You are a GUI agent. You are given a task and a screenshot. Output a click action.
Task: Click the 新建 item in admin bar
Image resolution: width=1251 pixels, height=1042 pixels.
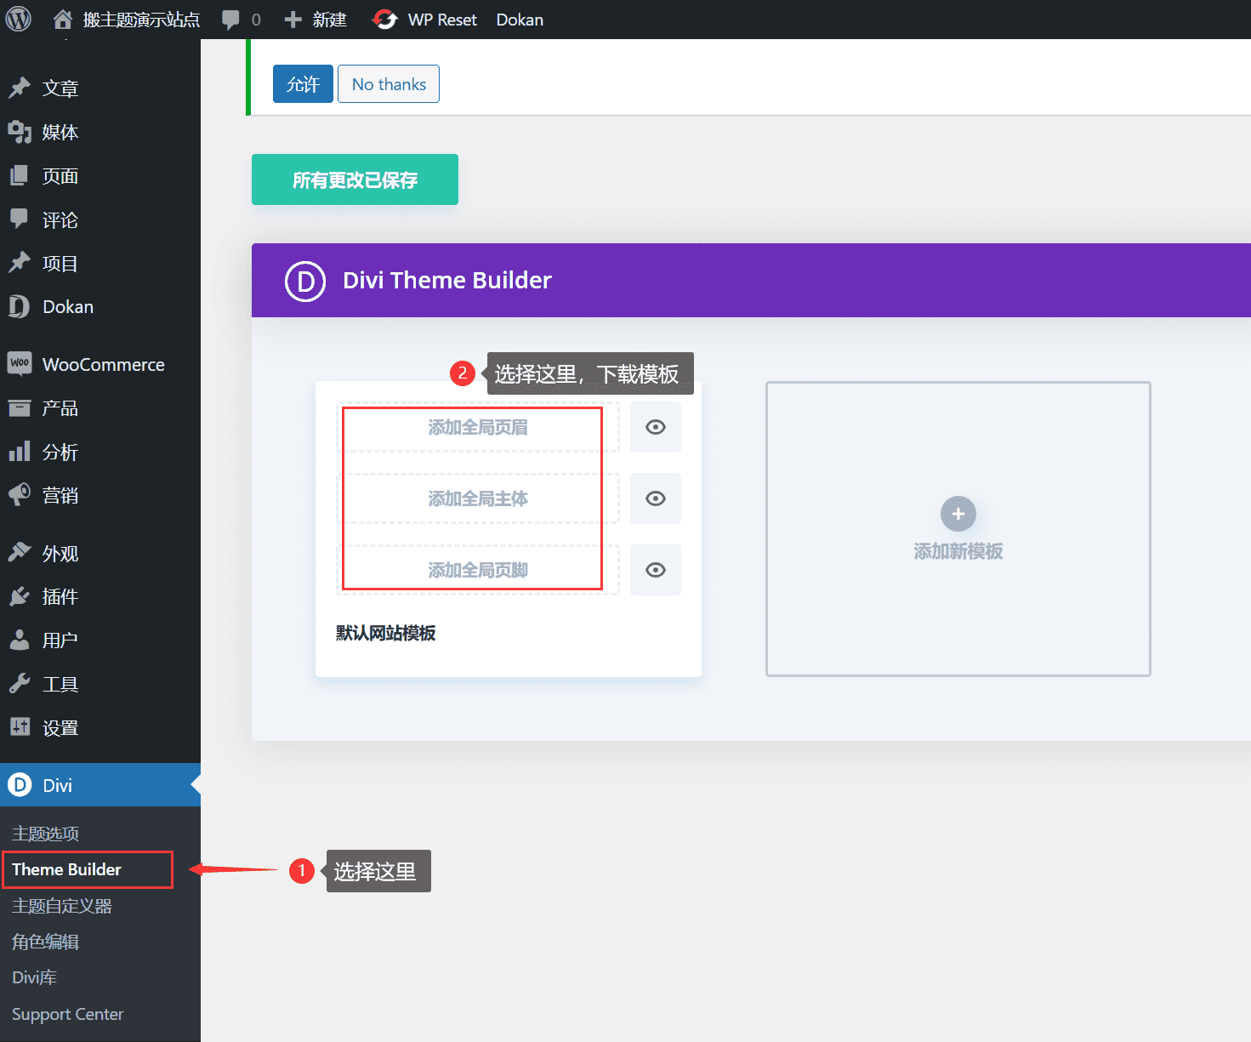(x=329, y=20)
